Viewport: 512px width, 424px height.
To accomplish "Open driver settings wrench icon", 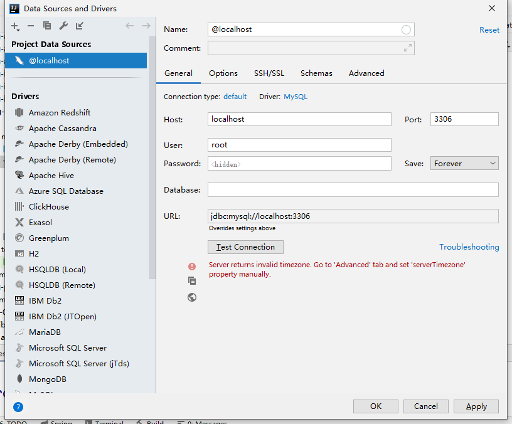I will tap(63, 26).
